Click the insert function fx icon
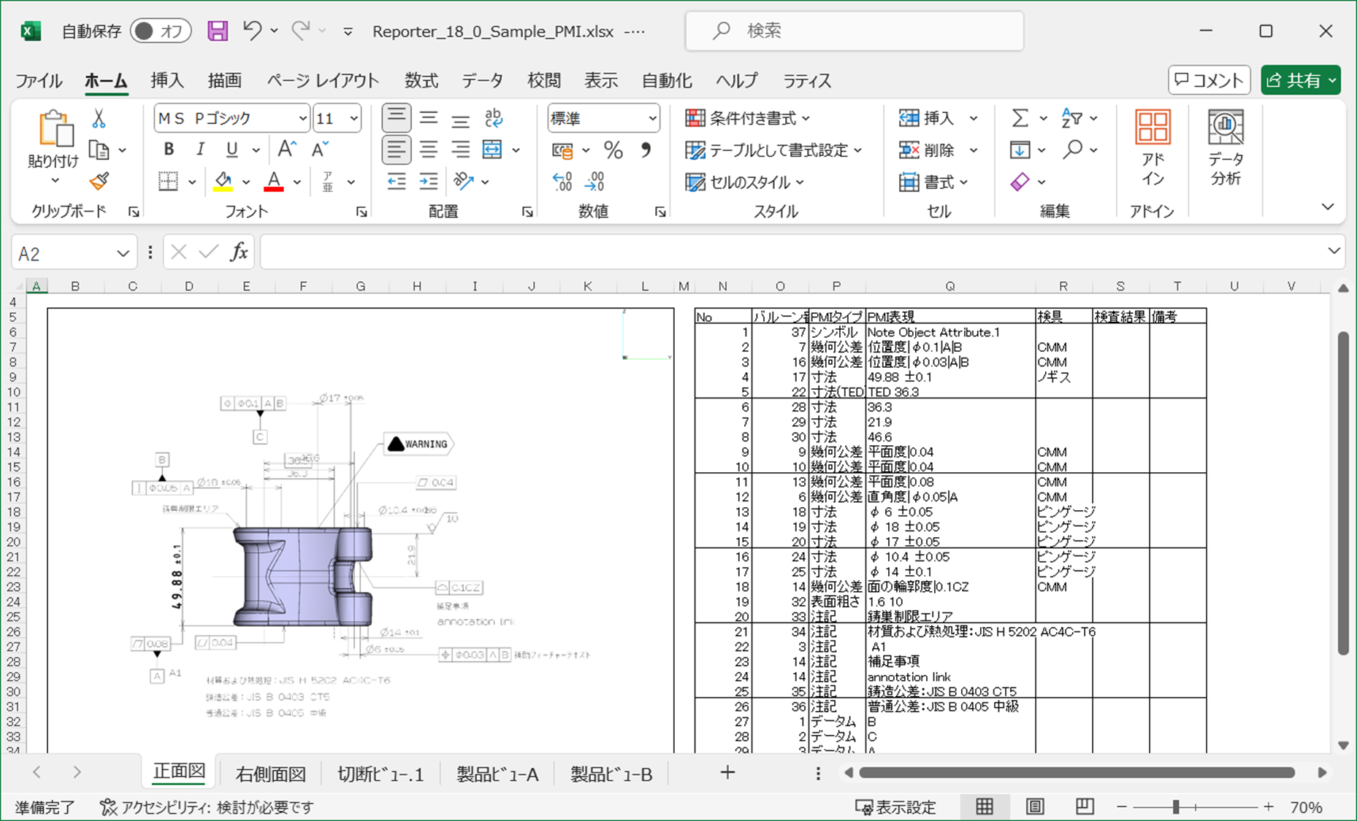The height and width of the screenshot is (821, 1357). click(x=239, y=253)
